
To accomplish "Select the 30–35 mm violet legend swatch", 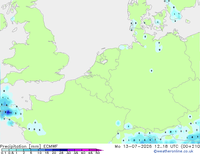I will (71, 150).
